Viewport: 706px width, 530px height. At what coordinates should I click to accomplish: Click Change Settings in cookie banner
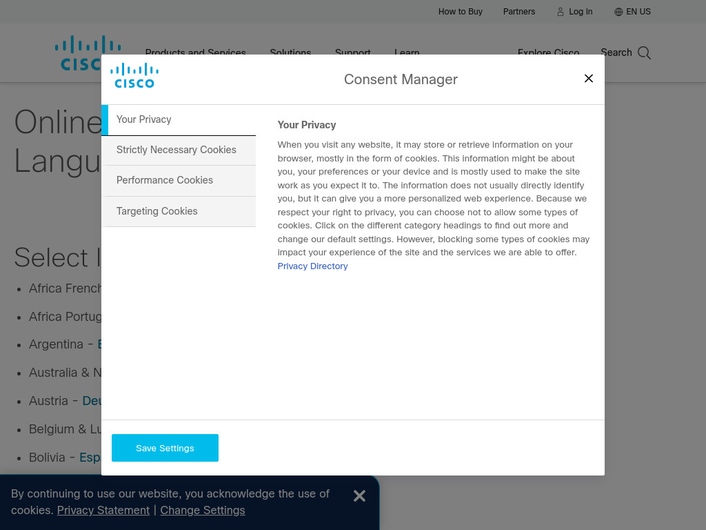click(x=203, y=510)
